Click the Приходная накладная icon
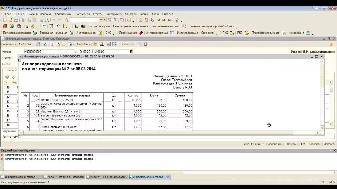Image resolution: width=337 pixels, height=189 pixels. point(34,33)
